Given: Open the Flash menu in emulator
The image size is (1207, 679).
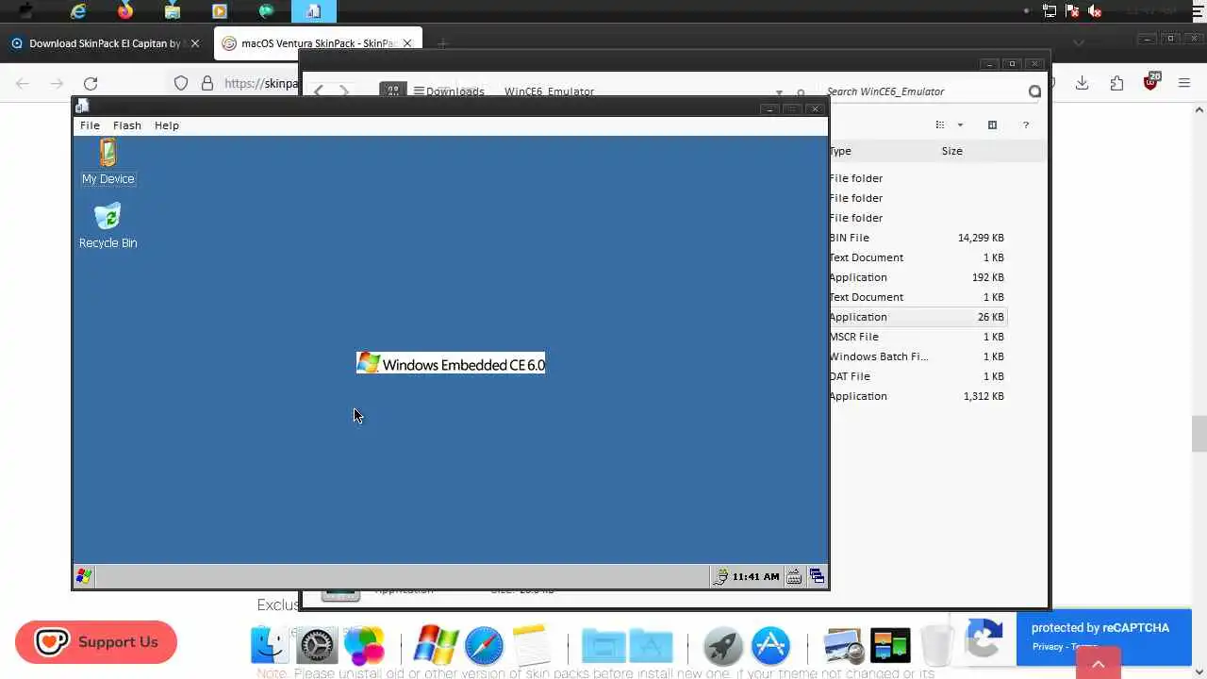Looking at the screenshot, I should pos(127,125).
